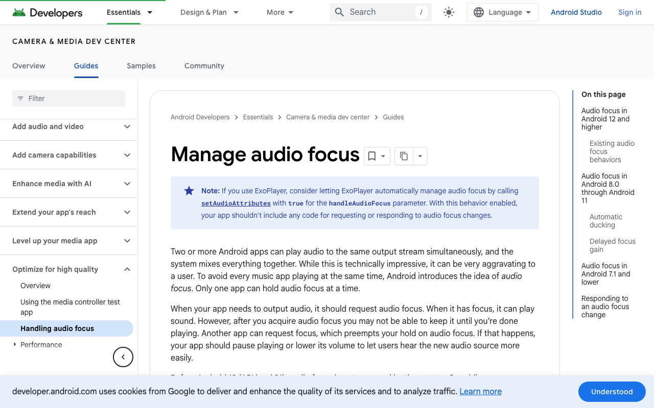Jump to Audio focus in Android 7.1 and lower
The image size is (654, 408).
tap(606, 274)
